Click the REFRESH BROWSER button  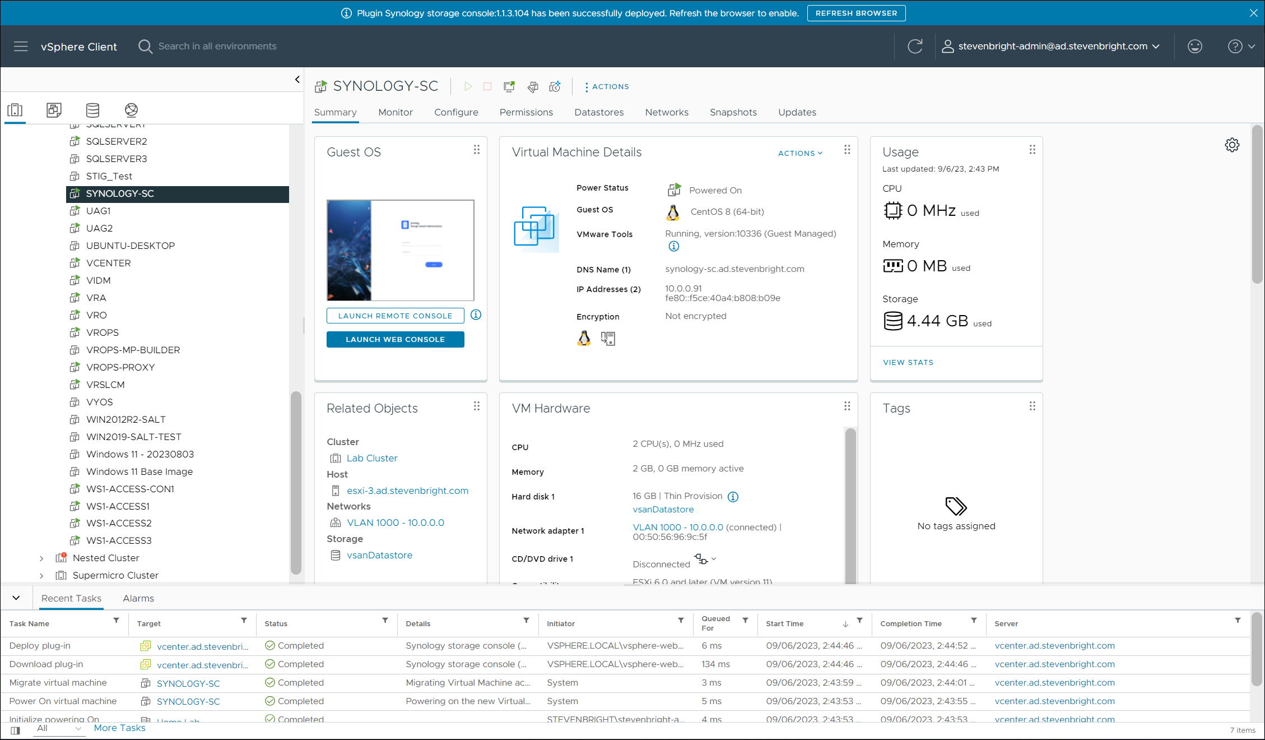(856, 13)
